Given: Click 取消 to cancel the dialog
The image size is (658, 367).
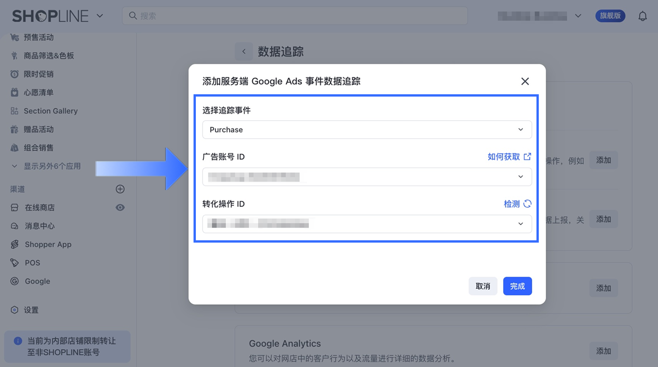Looking at the screenshot, I should (x=483, y=286).
